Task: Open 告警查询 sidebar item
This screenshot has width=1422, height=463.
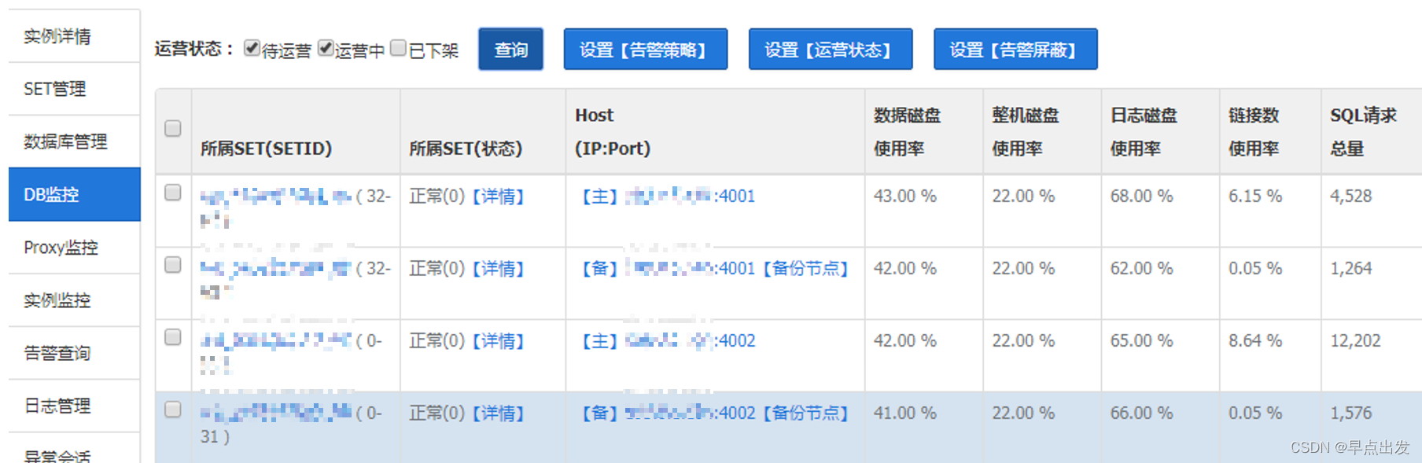Action: click(x=74, y=353)
